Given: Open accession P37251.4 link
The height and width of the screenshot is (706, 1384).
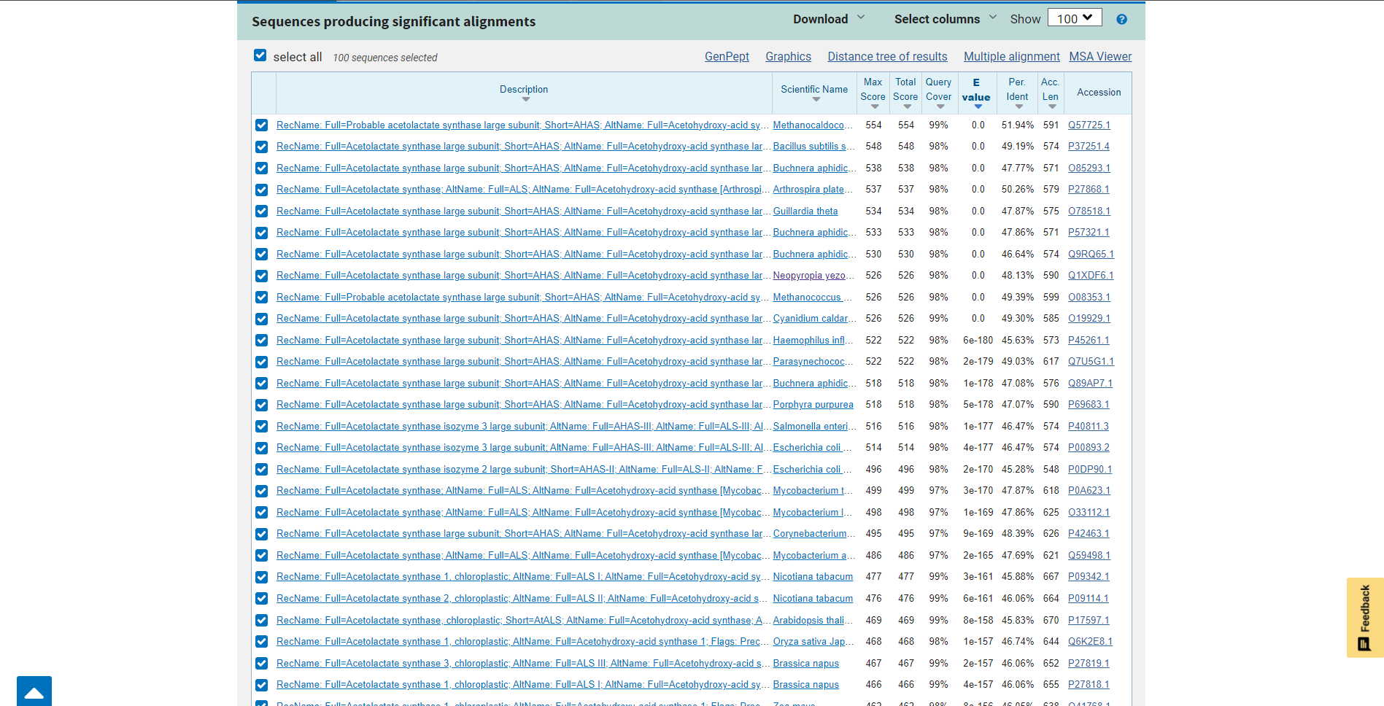Looking at the screenshot, I should pyautogui.click(x=1089, y=147).
